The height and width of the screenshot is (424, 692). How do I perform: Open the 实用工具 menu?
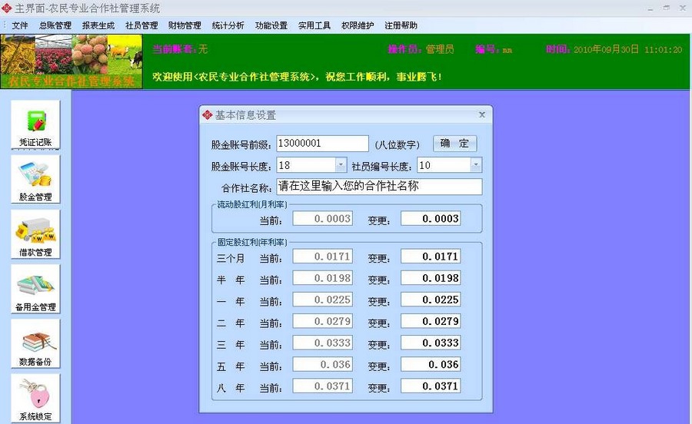click(314, 25)
